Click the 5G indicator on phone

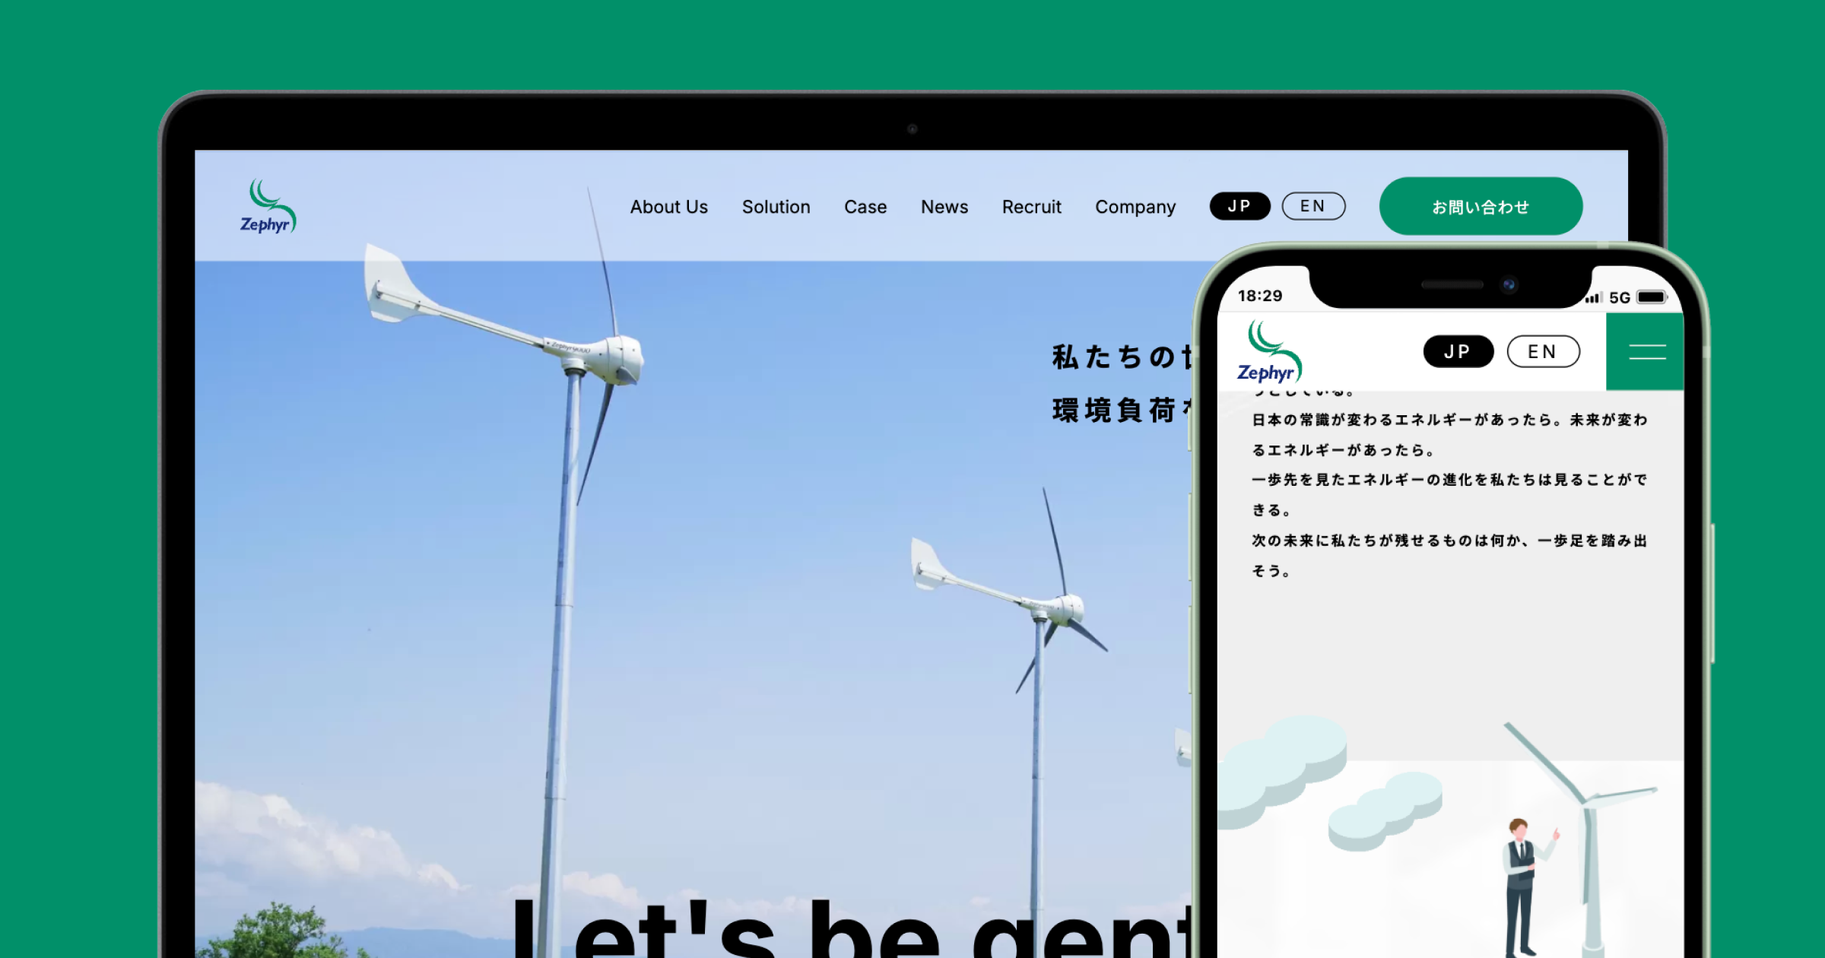click(1620, 298)
